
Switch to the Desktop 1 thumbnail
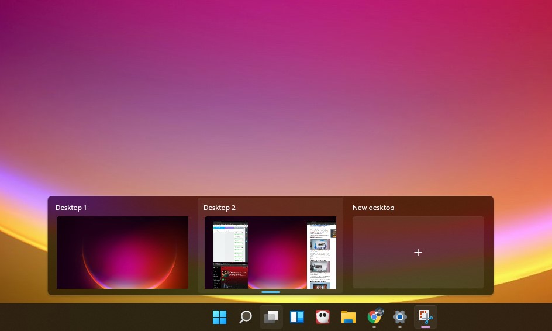pos(122,252)
